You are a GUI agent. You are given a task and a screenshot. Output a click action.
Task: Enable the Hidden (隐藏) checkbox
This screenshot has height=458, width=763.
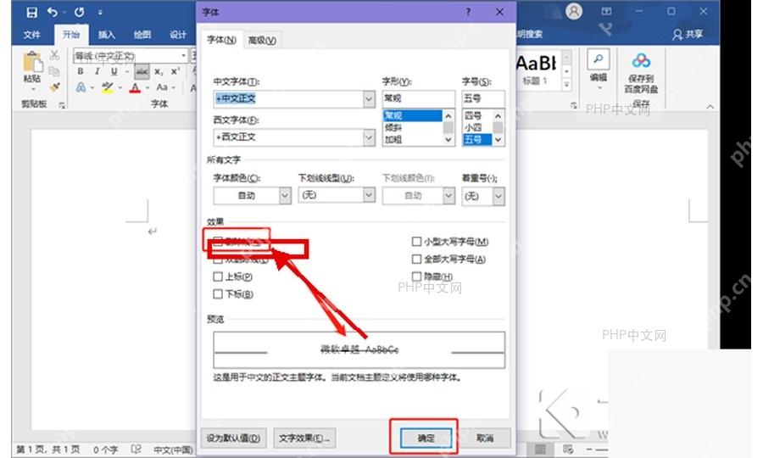pyautogui.click(x=416, y=276)
